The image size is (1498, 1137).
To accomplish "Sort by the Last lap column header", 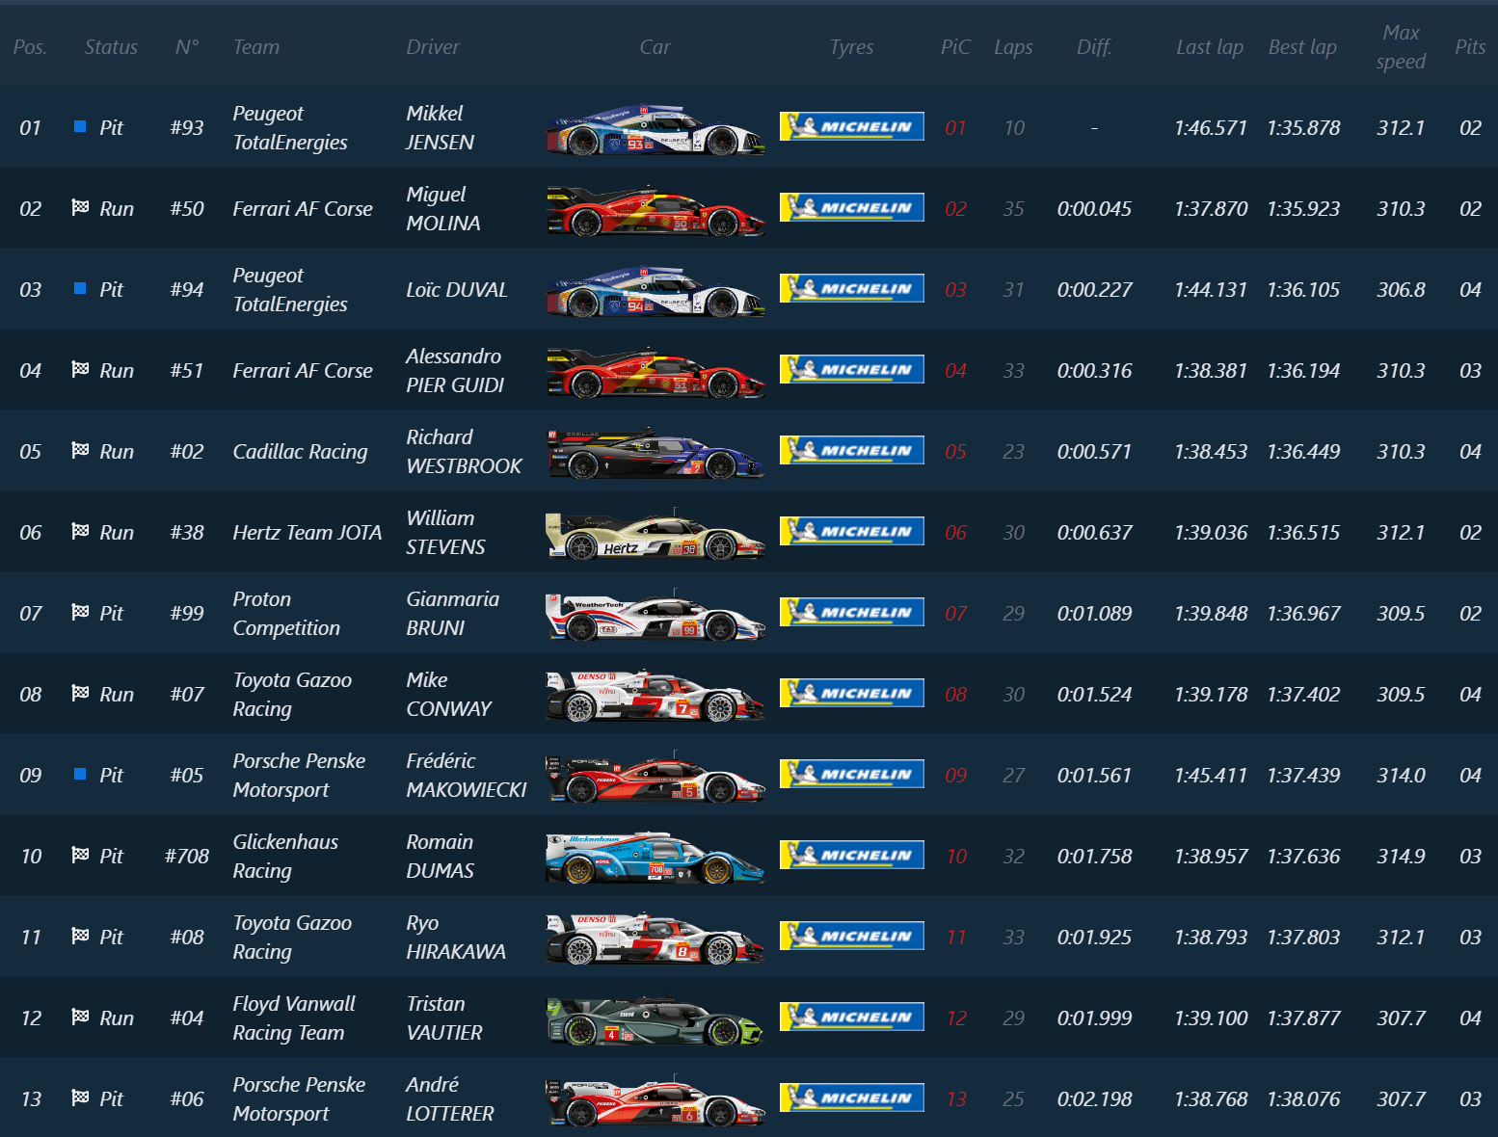I will (x=1210, y=47).
